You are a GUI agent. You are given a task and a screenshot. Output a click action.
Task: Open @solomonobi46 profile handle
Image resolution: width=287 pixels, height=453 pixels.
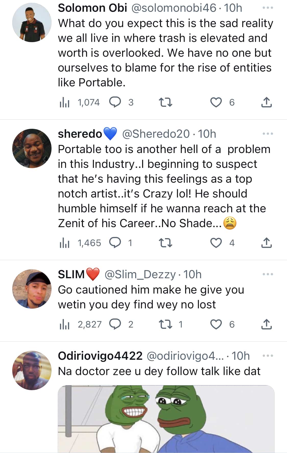tap(174, 8)
